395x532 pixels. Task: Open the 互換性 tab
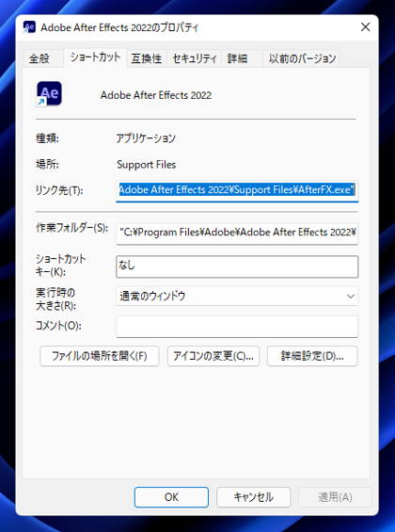147,58
